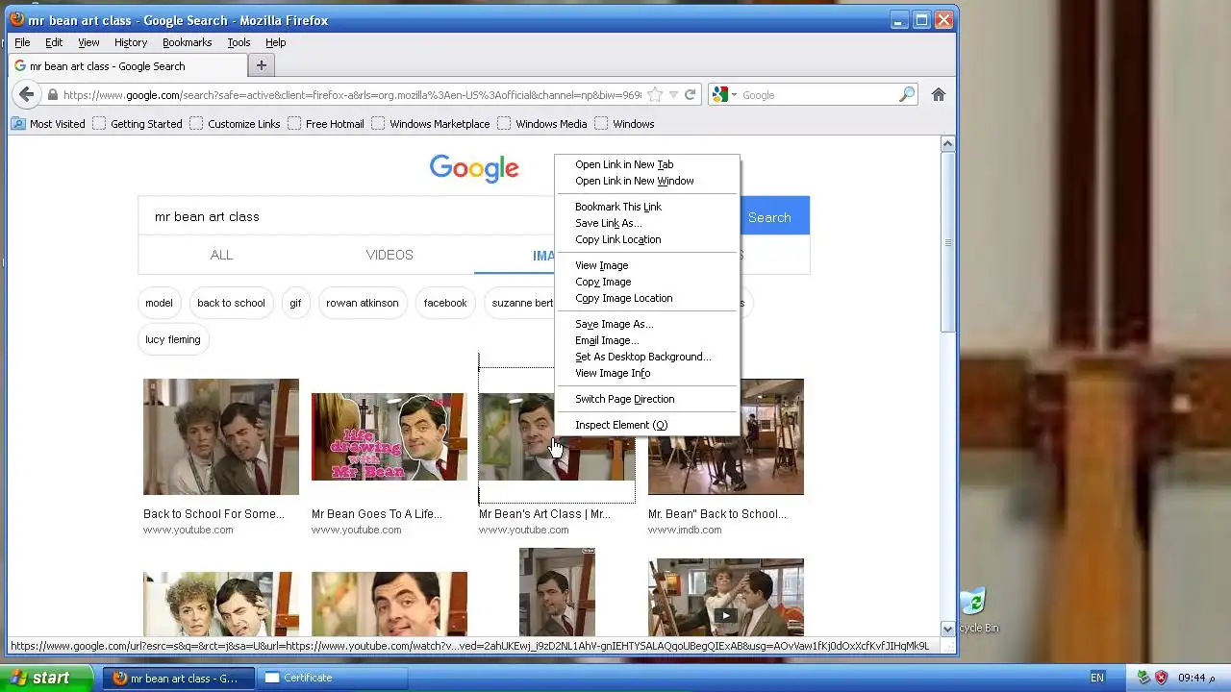This screenshot has height=692, width=1231.
Task: Switch to the VIDEOS results tab
Action: pos(389,255)
